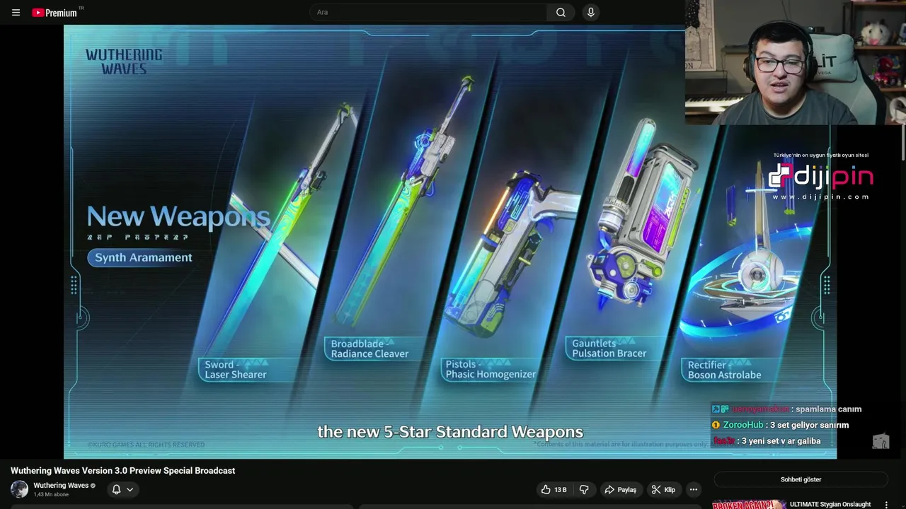The image size is (906, 509).
Task: Open the ULTIMATE Stygian Onslaught video title
Action: 830,504
